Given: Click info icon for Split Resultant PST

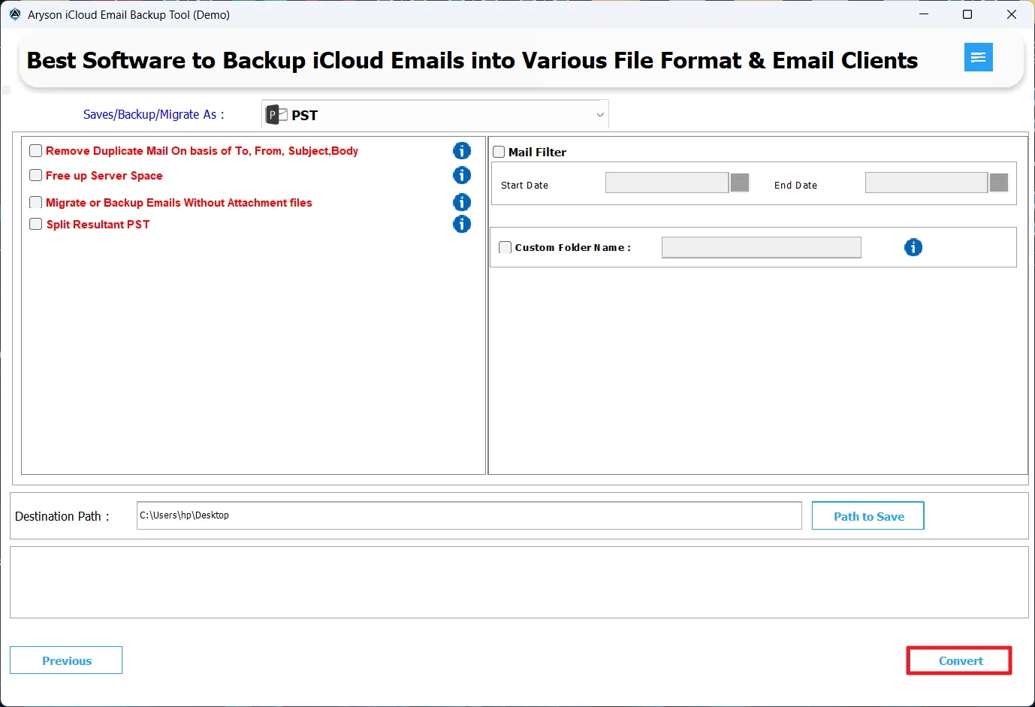Looking at the screenshot, I should coord(462,224).
